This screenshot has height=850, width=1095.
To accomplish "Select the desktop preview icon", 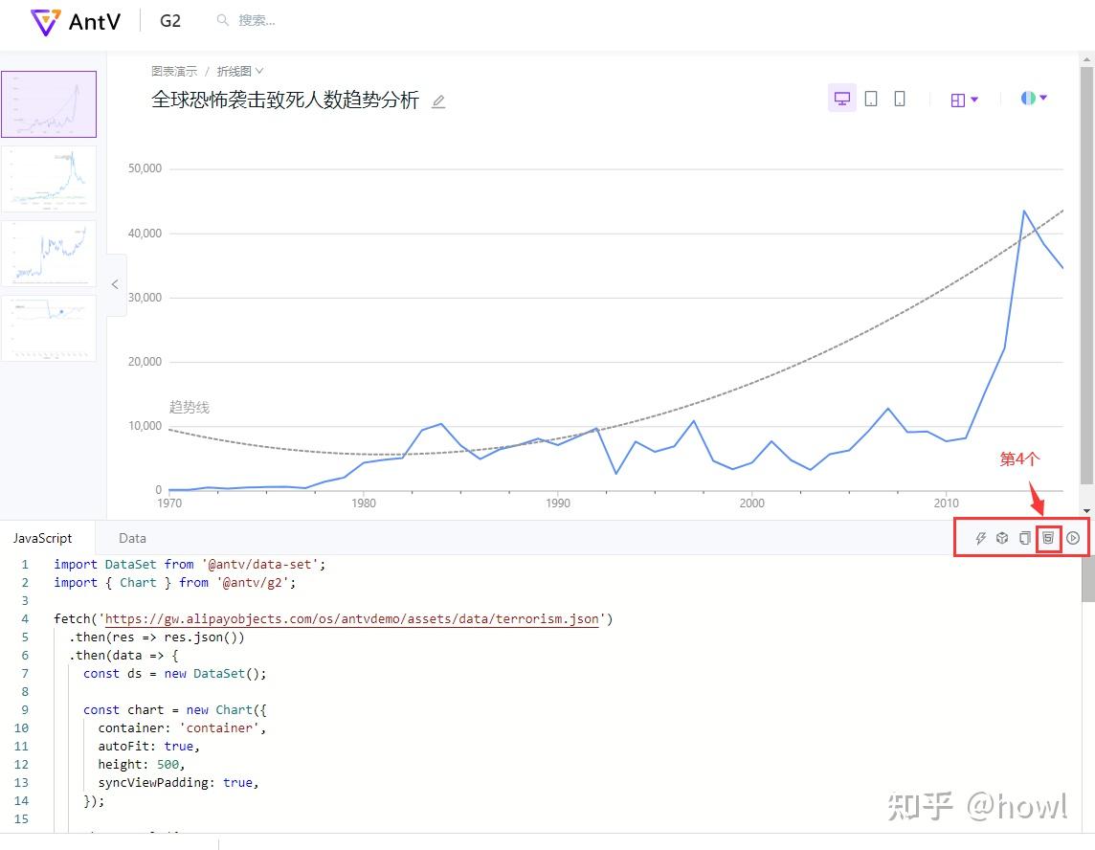I will tap(841, 98).
